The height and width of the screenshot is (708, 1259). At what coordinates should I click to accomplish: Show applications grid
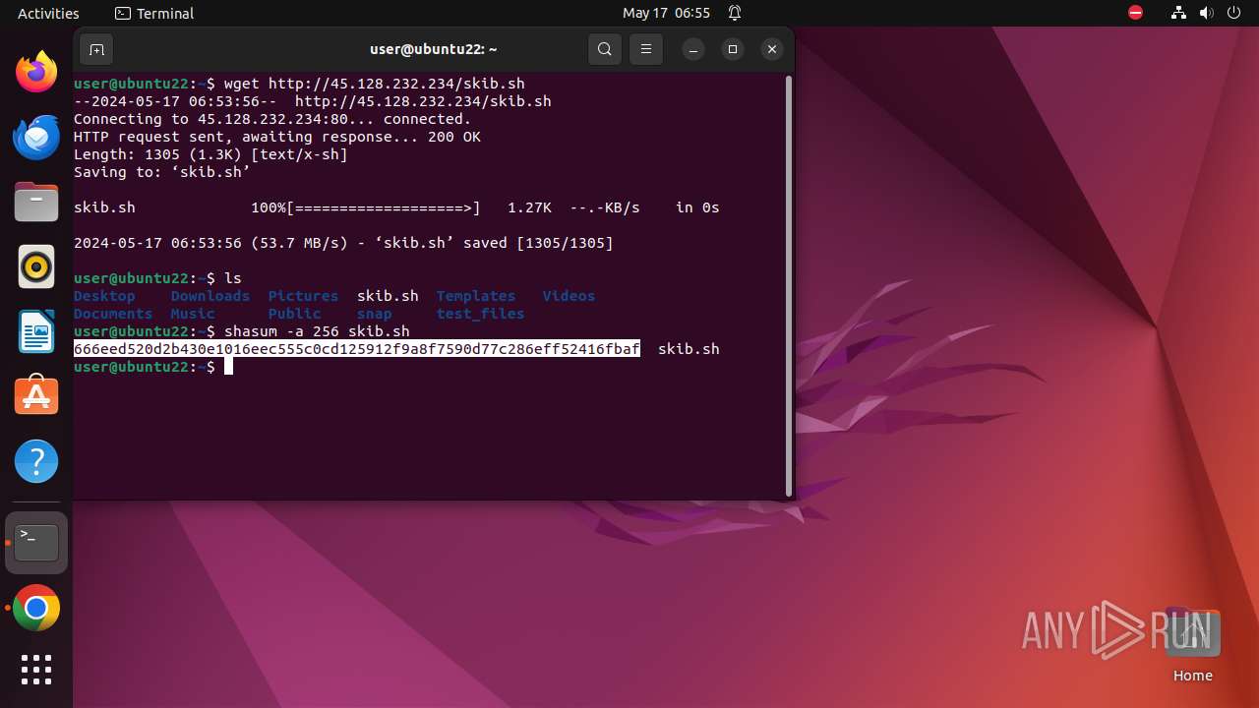pos(36,670)
